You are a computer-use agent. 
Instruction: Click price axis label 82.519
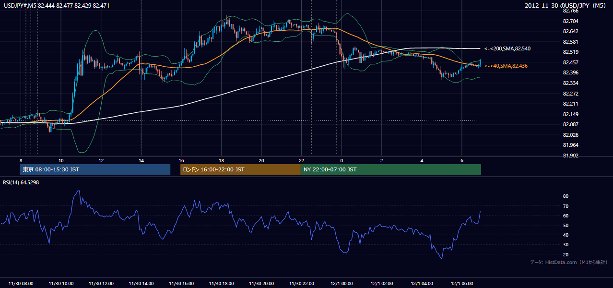(x=570, y=52)
